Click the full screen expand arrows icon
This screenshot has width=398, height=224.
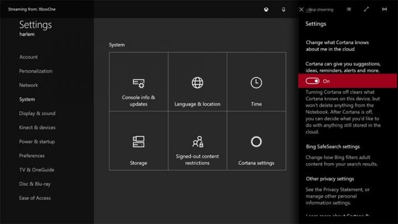pyautogui.click(x=366, y=9)
